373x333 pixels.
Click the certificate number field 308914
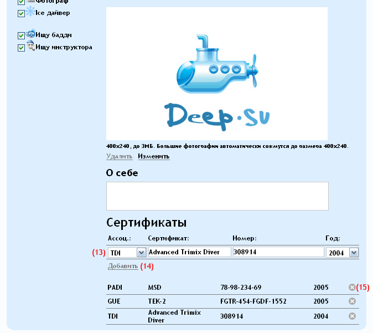coord(278,252)
